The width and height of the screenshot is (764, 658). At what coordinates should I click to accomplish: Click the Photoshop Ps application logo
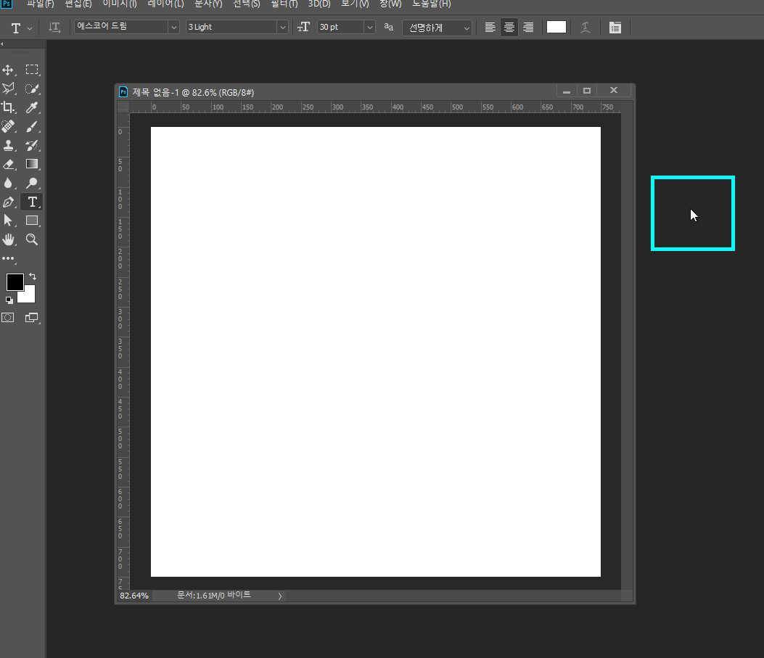(x=7, y=4)
